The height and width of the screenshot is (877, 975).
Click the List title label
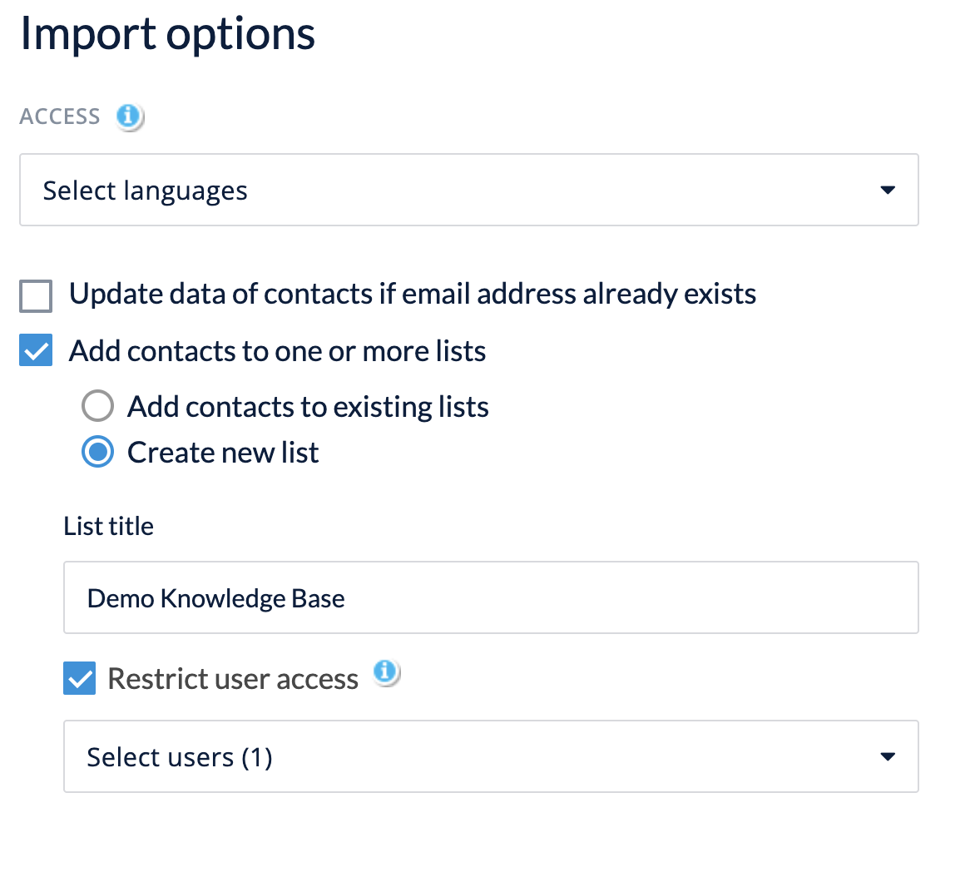108,525
